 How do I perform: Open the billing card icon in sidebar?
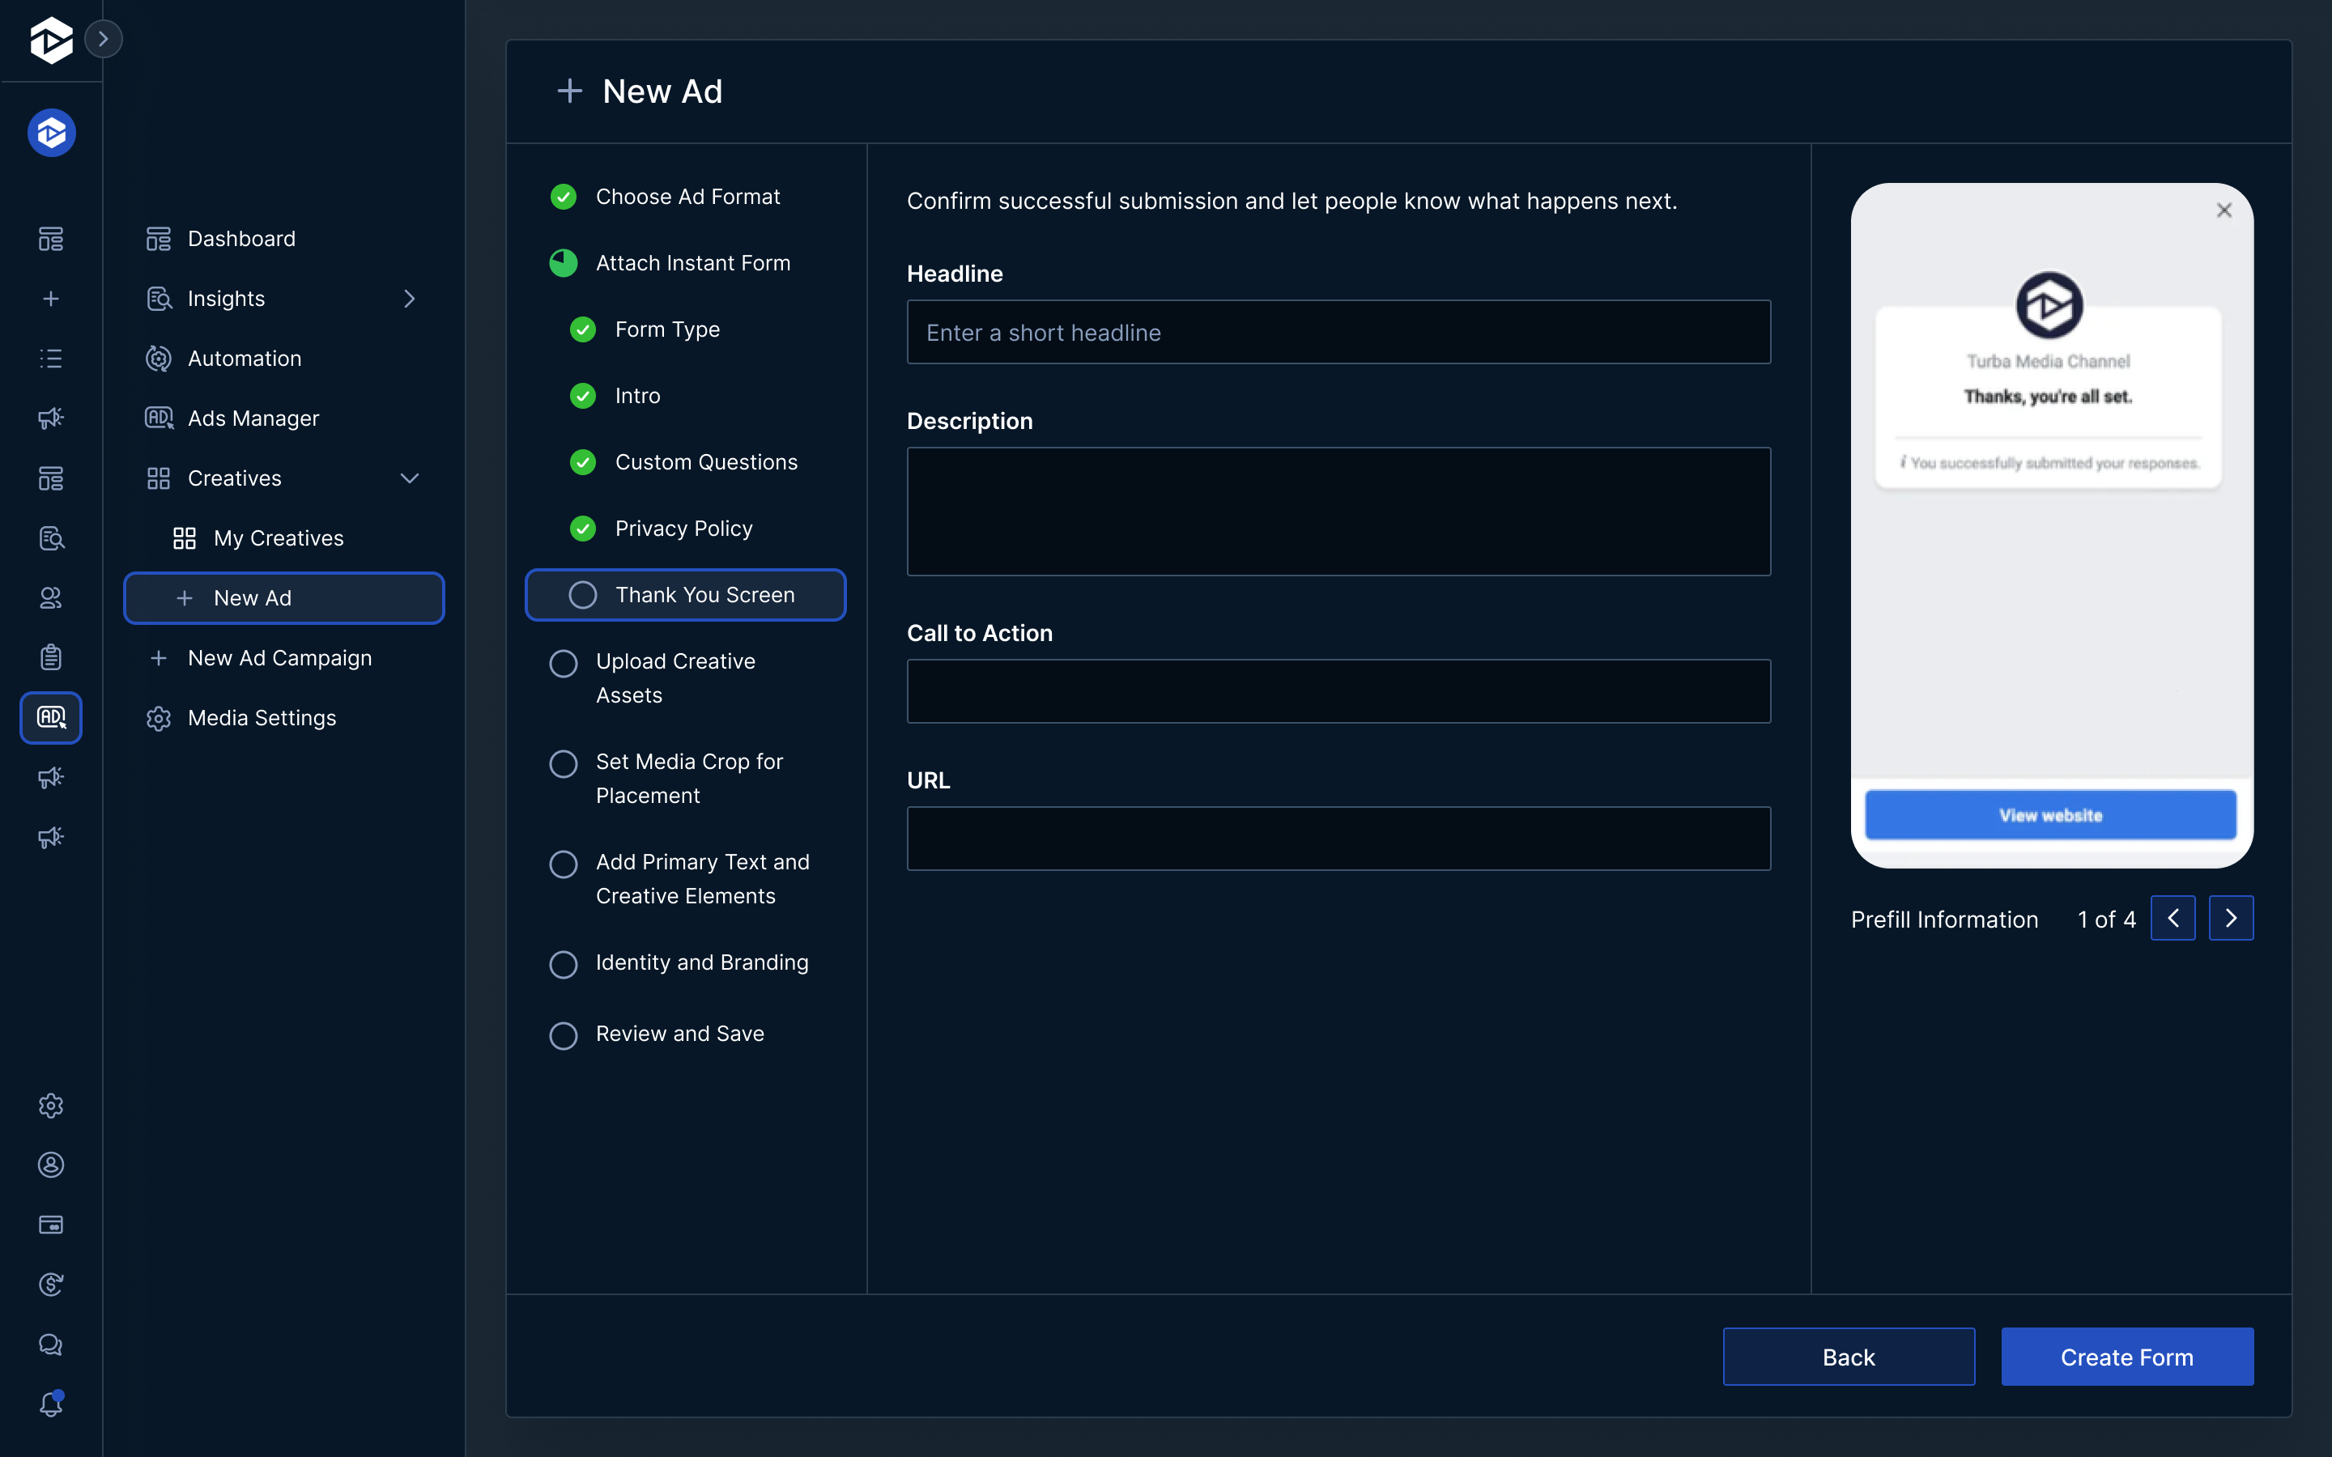tap(51, 1225)
